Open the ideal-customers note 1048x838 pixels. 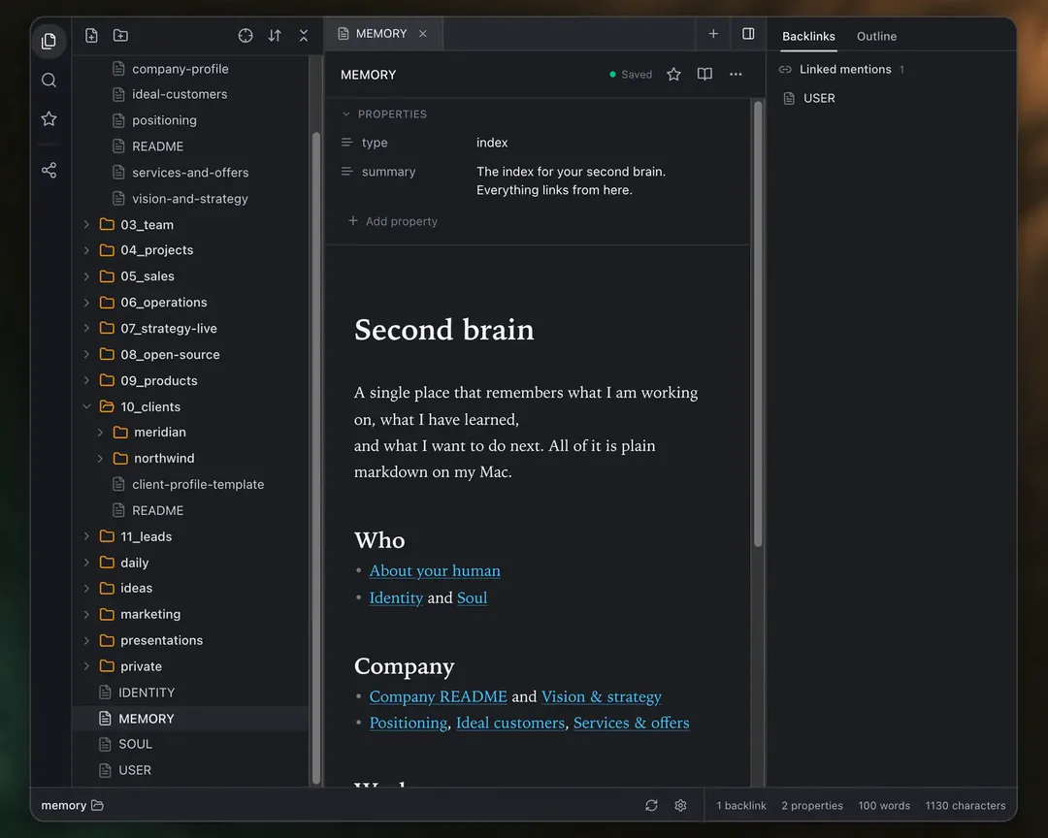click(x=180, y=94)
